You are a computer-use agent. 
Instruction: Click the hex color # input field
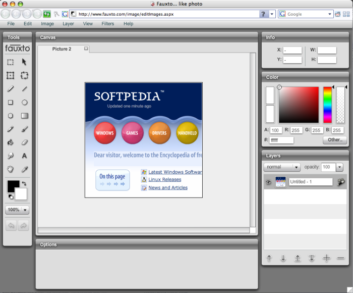281,140
